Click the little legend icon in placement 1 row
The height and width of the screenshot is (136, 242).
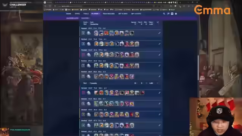[89, 114]
